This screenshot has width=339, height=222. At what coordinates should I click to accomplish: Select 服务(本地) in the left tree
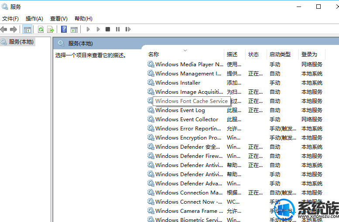pyautogui.click(x=21, y=42)
